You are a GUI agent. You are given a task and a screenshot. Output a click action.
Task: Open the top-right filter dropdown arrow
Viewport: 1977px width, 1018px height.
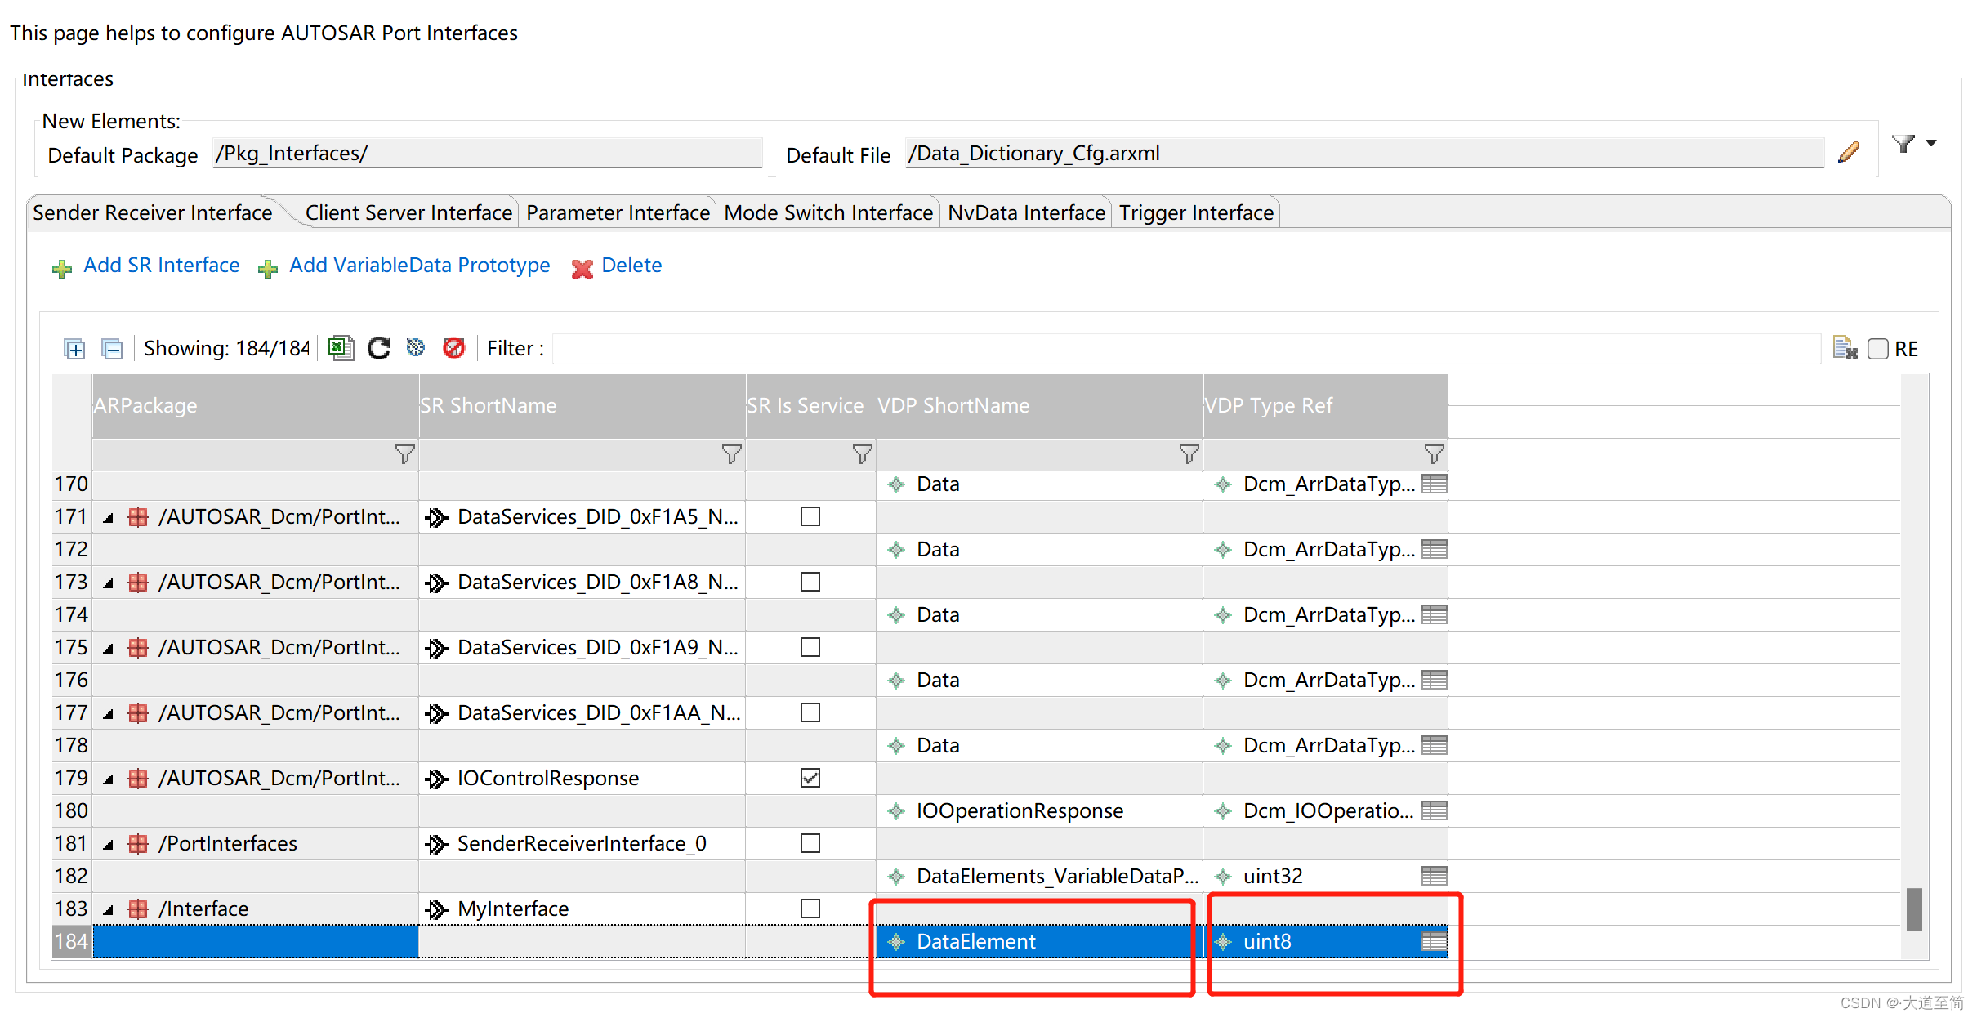1931,144
